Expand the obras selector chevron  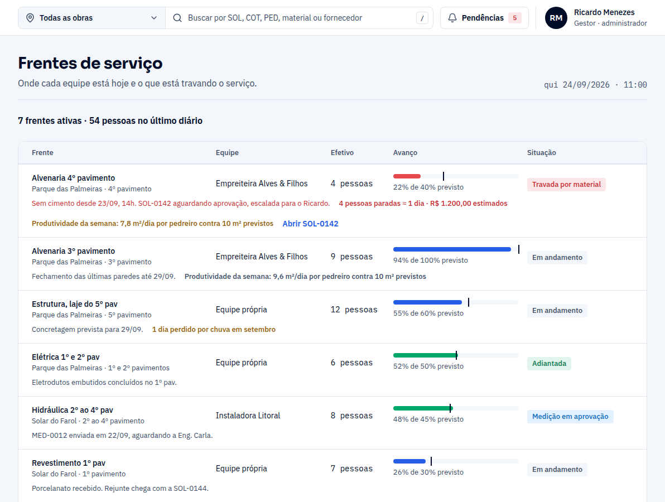154,18
